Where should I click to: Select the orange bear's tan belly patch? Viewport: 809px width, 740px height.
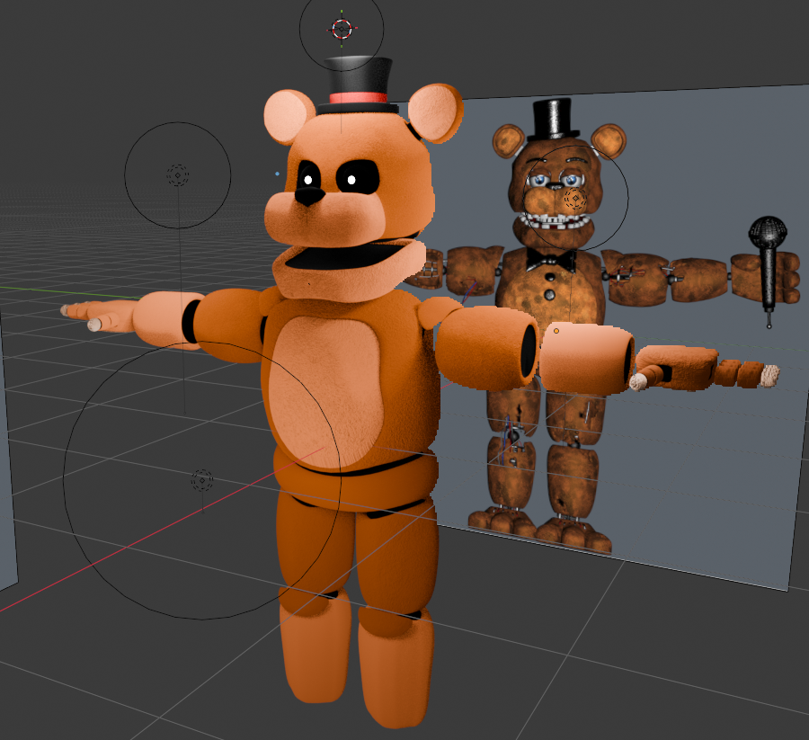[326, 393]
